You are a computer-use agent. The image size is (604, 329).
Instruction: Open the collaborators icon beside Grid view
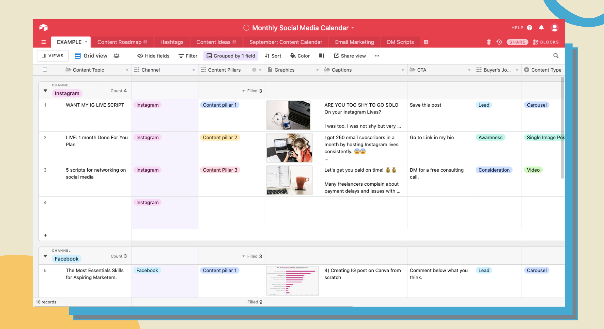point(116,56)
